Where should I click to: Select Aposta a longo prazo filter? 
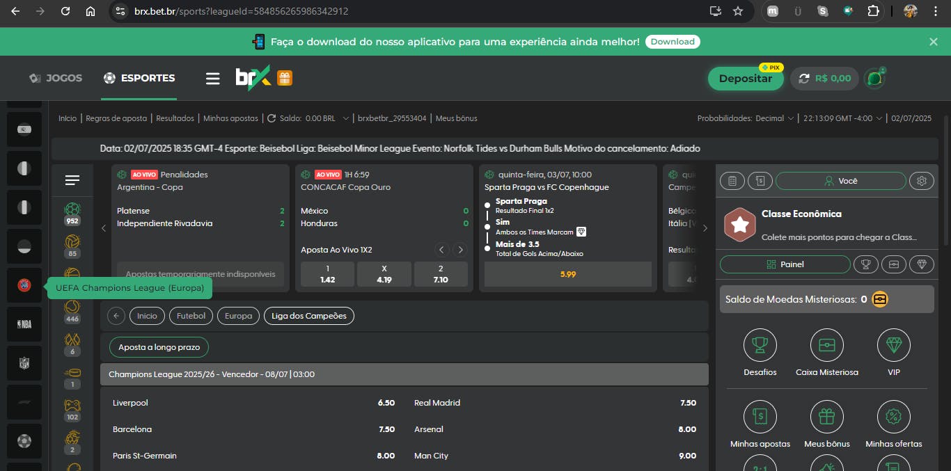[159, 347]
